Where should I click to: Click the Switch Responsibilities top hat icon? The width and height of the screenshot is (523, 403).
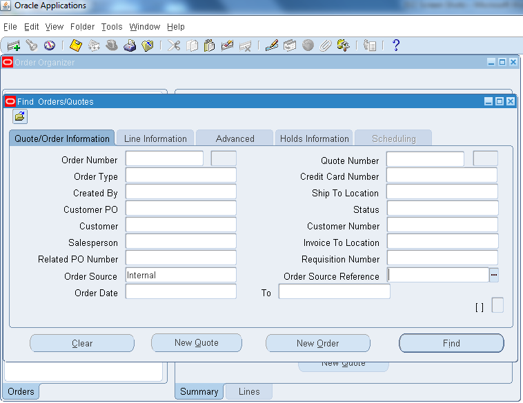pyautogui.click(x=112, y=45)
